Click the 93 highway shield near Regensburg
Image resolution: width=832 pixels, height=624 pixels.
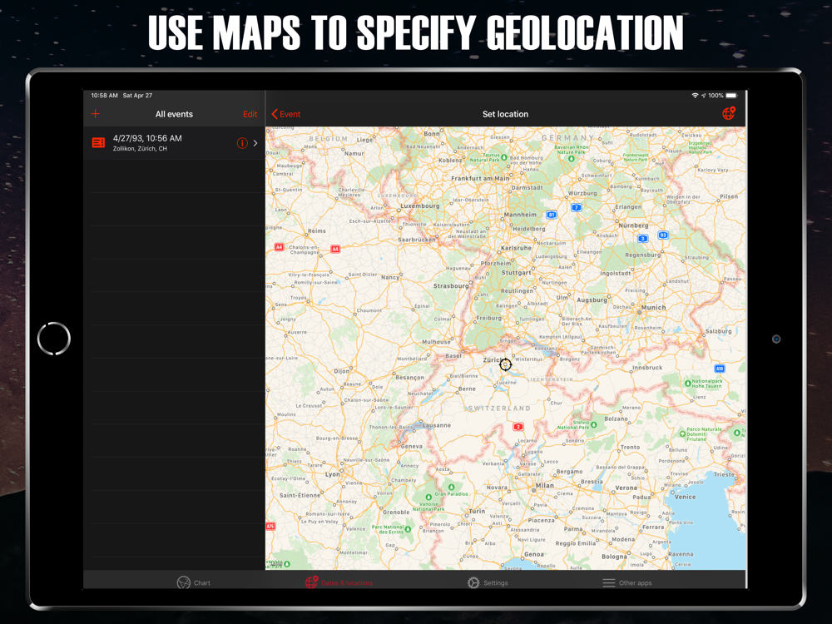coord(663,235)
